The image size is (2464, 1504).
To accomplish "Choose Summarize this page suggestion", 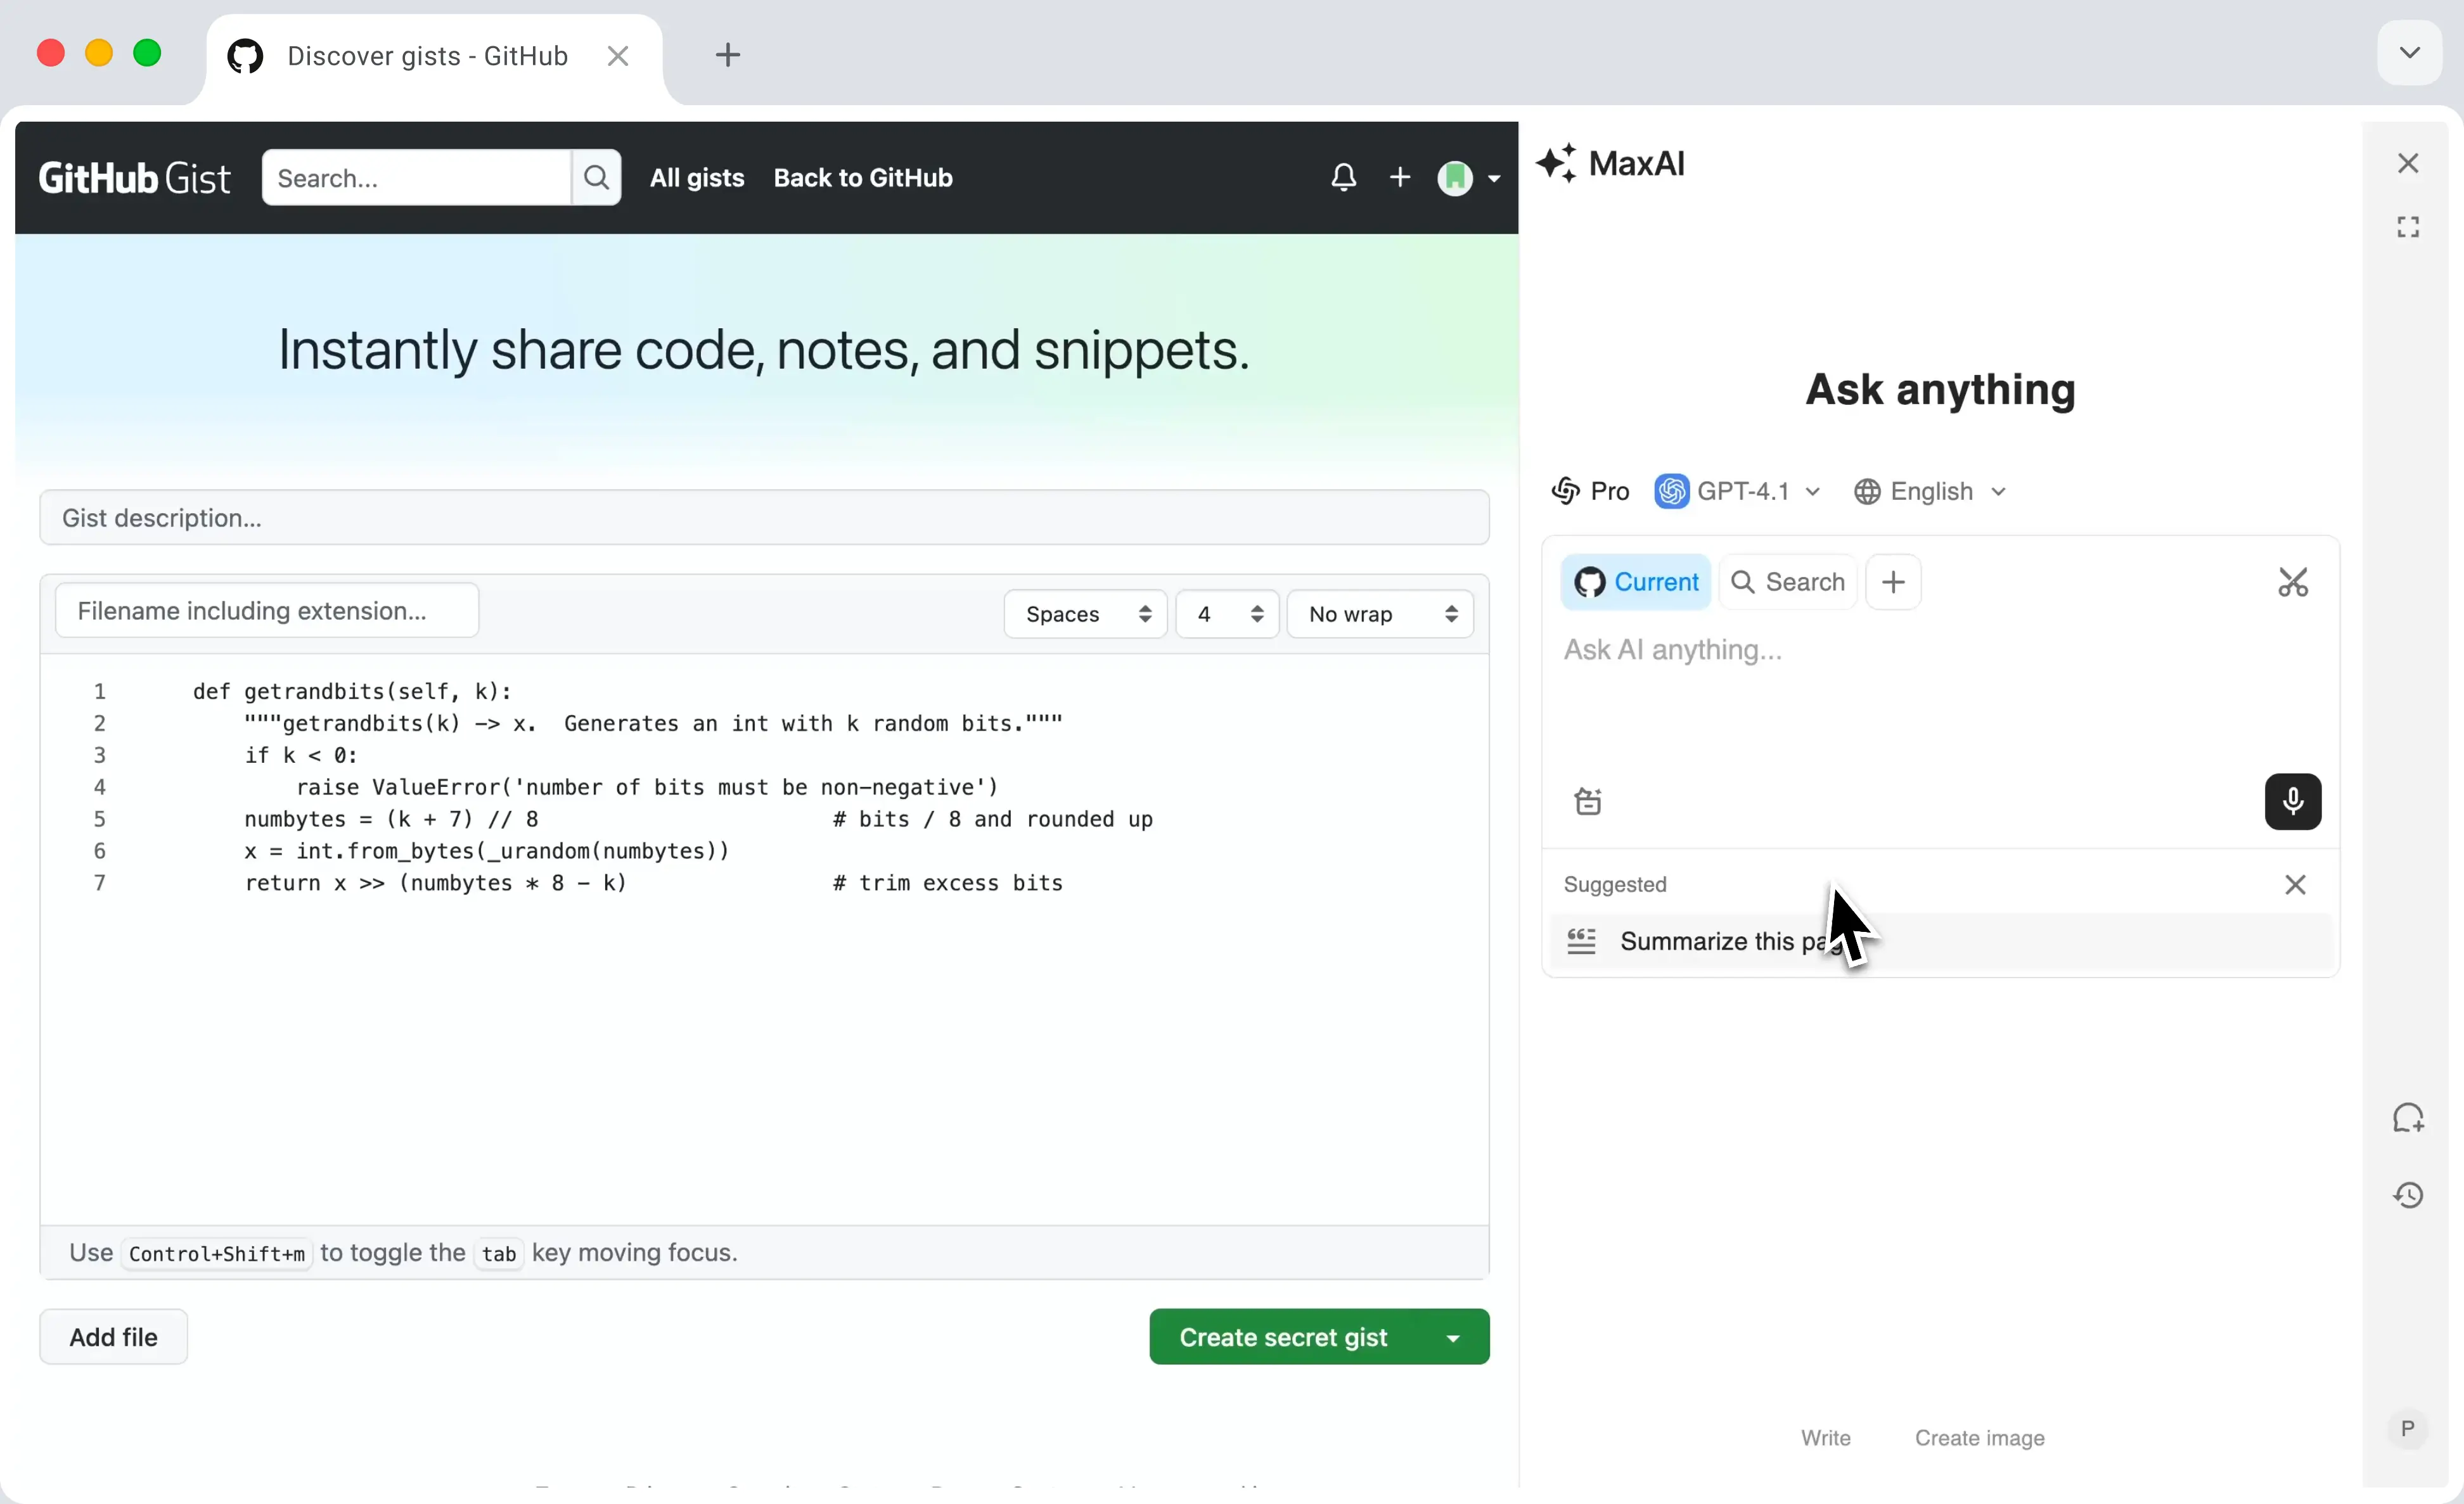I will [1940, 941].
